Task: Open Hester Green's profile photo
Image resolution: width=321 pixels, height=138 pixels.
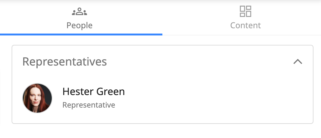Action: click(37, 98)
